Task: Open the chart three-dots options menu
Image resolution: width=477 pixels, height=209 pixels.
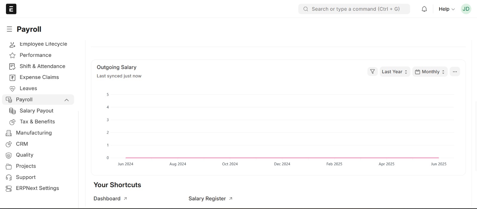Action: [x=455, y=71]
